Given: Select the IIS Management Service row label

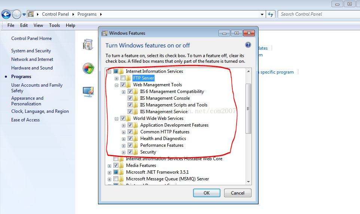Looking at the screenshot, I should (164, 112).
